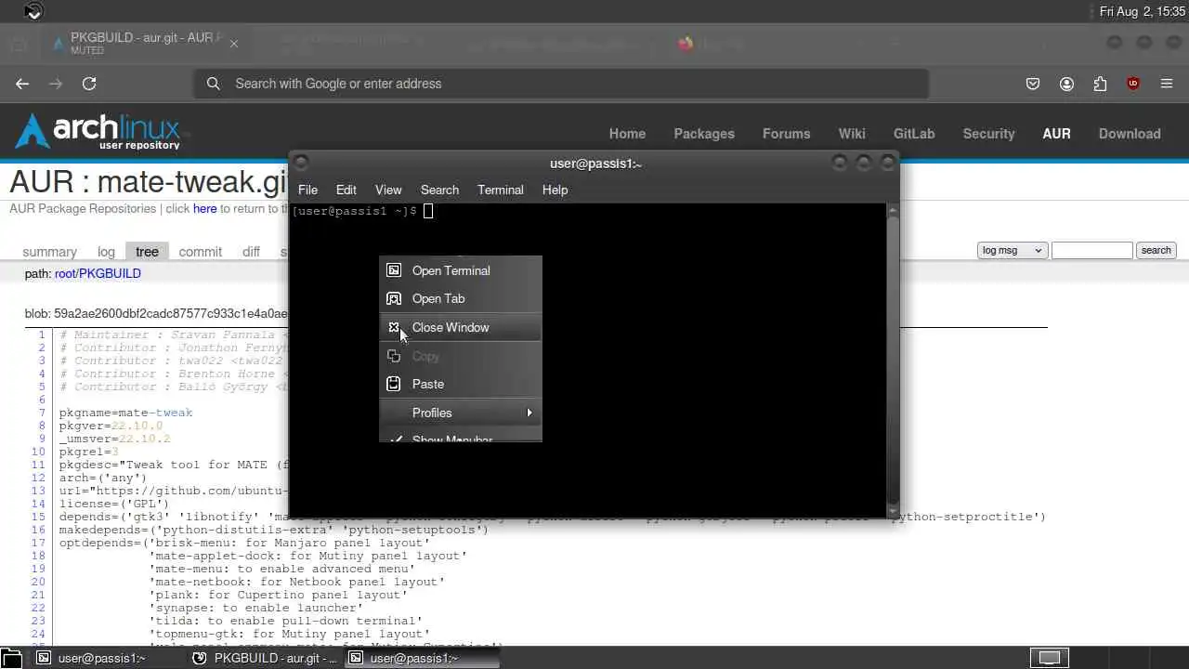Switch to the PKGBUILD - aur.git taskbar window
The height and width of the screenshot is (669, 1189).
point(264,658)
